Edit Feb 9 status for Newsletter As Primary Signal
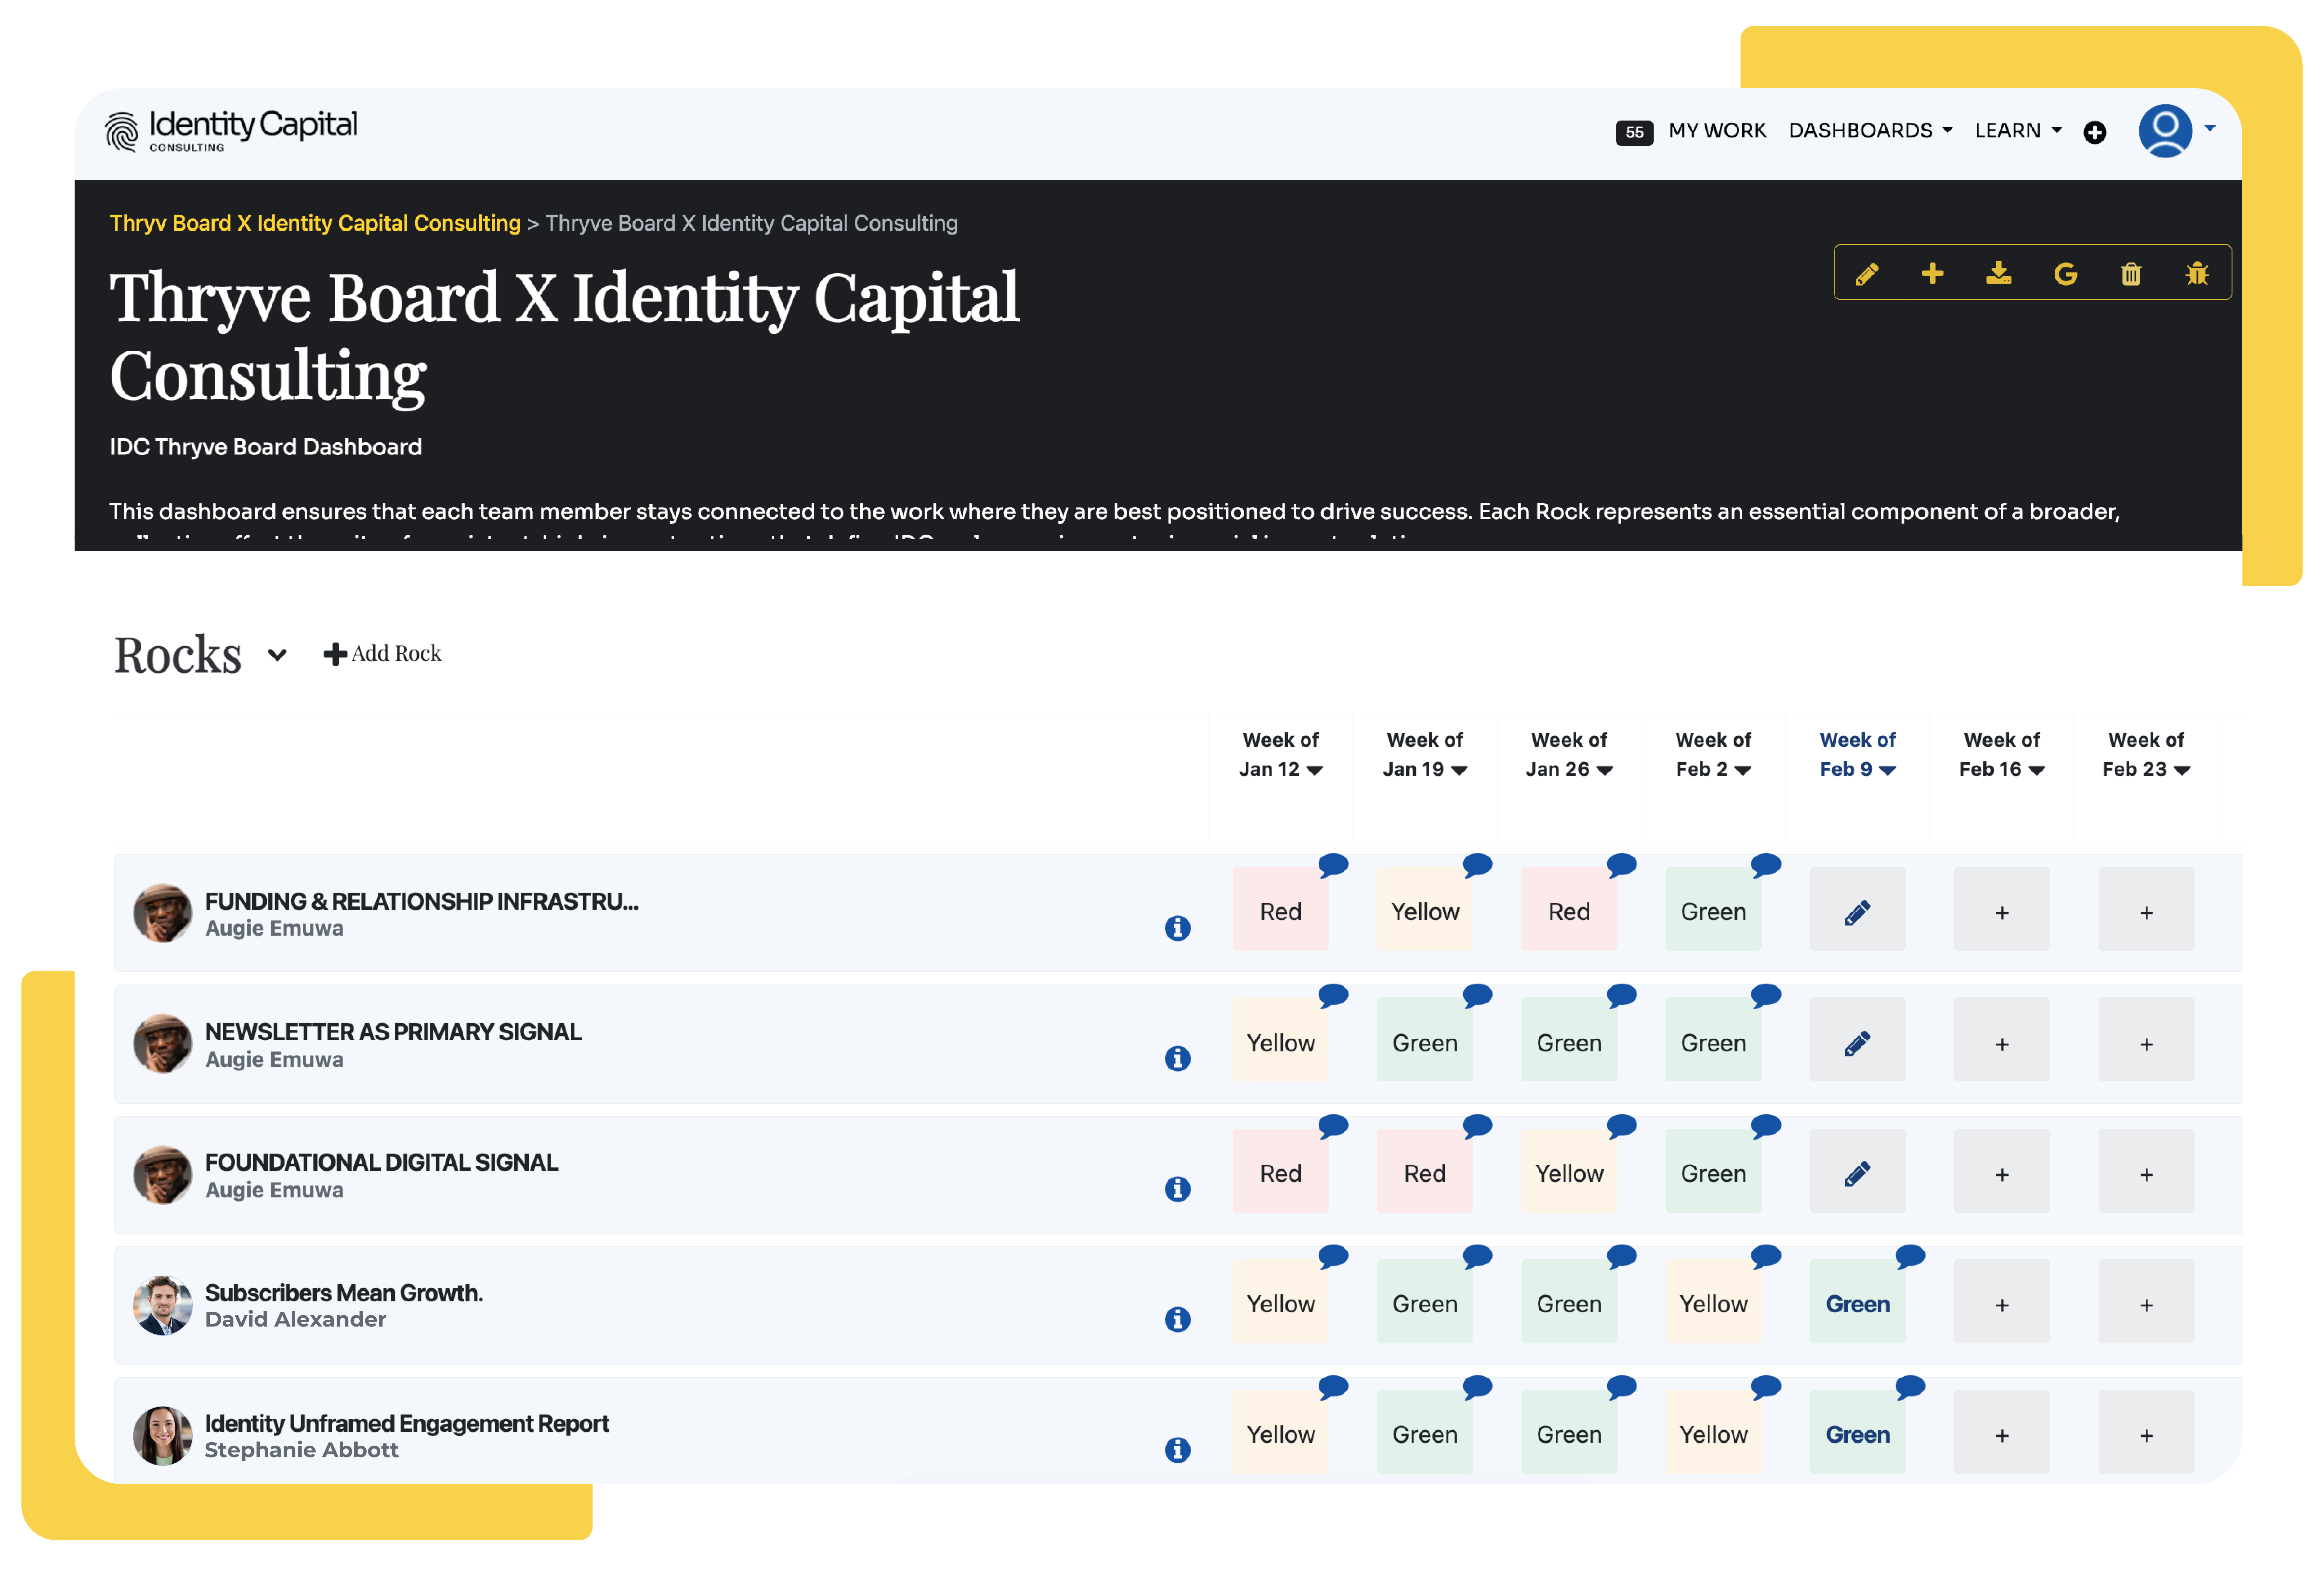The width and height of the screenshot is (2324, 1578). (x=1857, y=1043)
